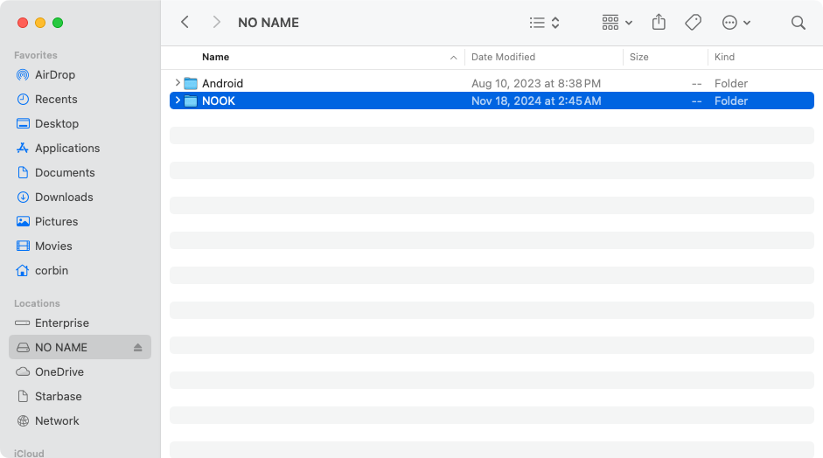Click the AirDrop sidebar icon
Screen dimensions: 823x458
tap(23, 74)
